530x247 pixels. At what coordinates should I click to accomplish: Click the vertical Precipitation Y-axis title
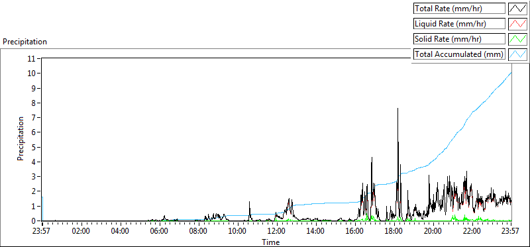point(21,139)
